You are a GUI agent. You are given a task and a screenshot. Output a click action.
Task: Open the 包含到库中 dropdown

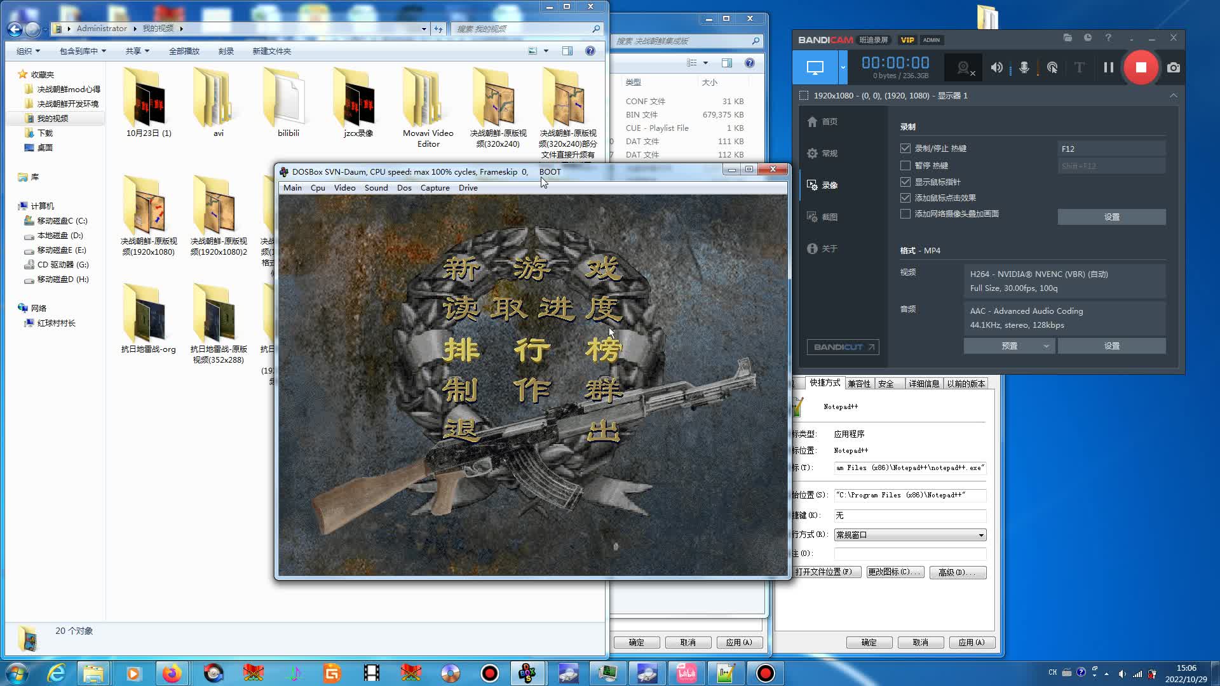pos(83,51)
